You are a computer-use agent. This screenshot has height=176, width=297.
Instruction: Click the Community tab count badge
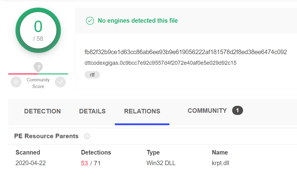[x=238, y=110]
